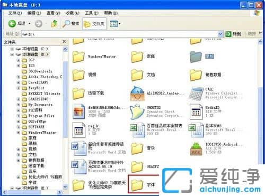Open the 文件(F) menu
This screenshot has height=196, width=265.
[15, 13]
